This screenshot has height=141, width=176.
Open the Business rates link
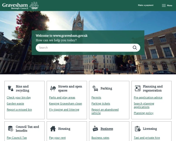point(100,138)
